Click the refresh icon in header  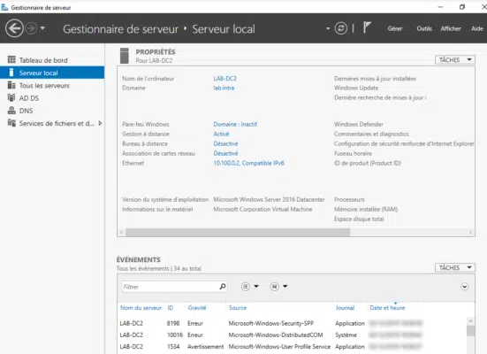[340, 28]
